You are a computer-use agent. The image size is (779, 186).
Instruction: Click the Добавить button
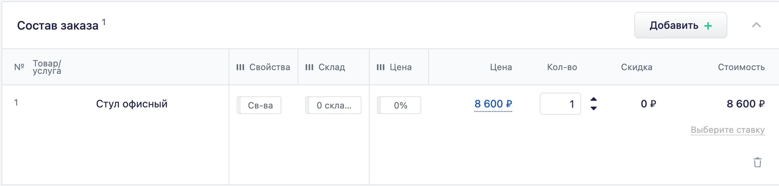click(x=681, y=25)
